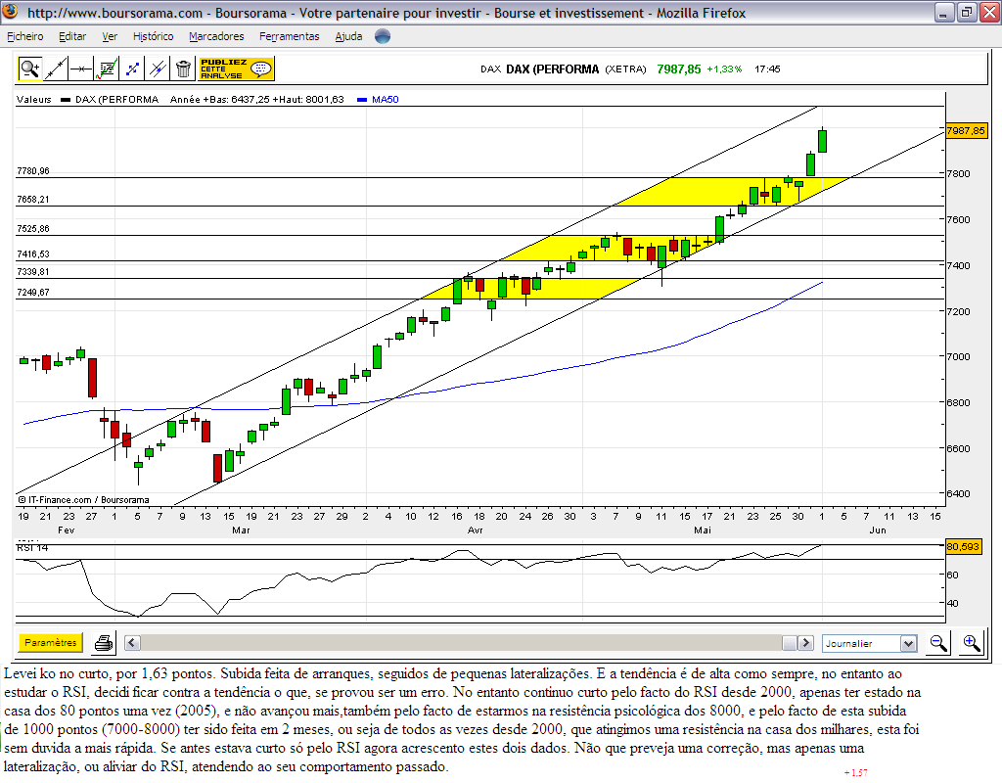1002x783 pixels.
Task: Click the 7249,67 level label
Action: click(32, 292)
